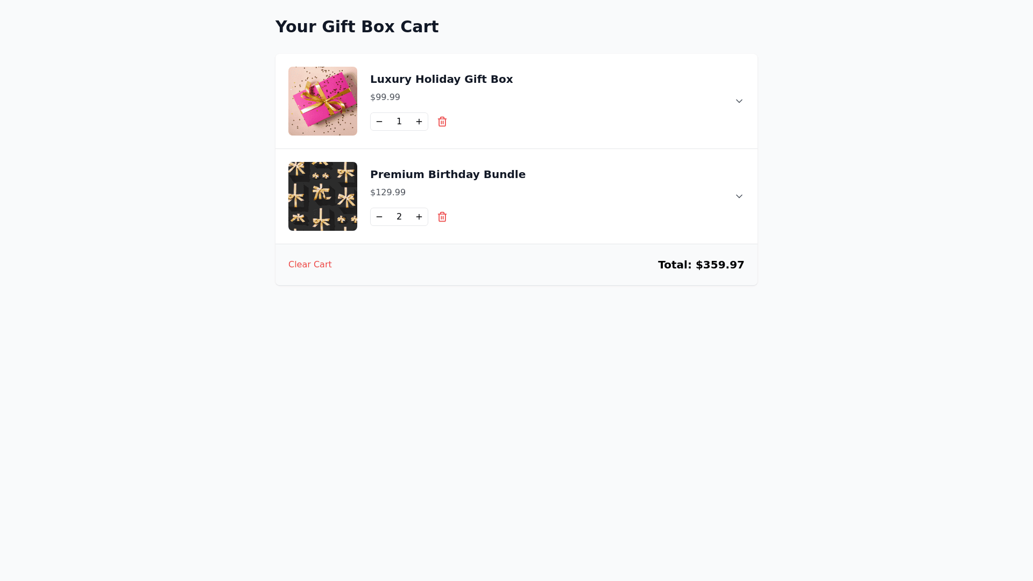Delete Luxury Holiday Gift Box from cart
This screenshot has height=581, width=1033.
coord(442,122)
